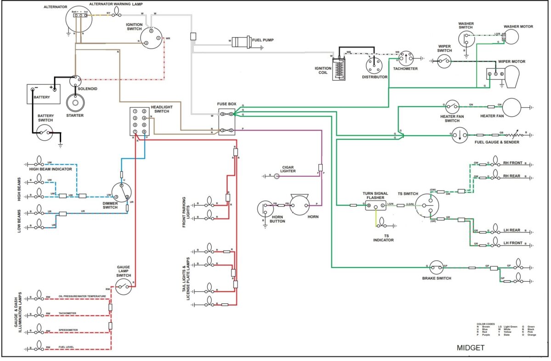Image resolution: width=551 pixels, height=361 pixels.
Task: Select the turn signal flasher box
Action: pyautogui.click(x=376, y=206)
